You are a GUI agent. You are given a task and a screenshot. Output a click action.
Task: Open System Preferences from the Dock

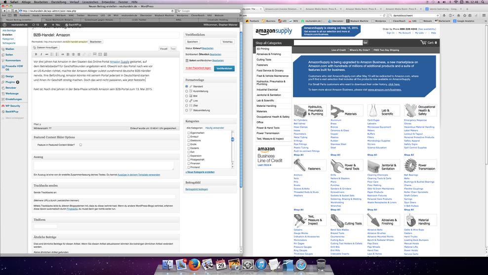pos(248,265)
